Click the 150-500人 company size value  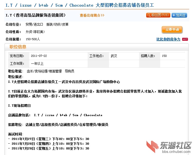[x=33, y=39]
